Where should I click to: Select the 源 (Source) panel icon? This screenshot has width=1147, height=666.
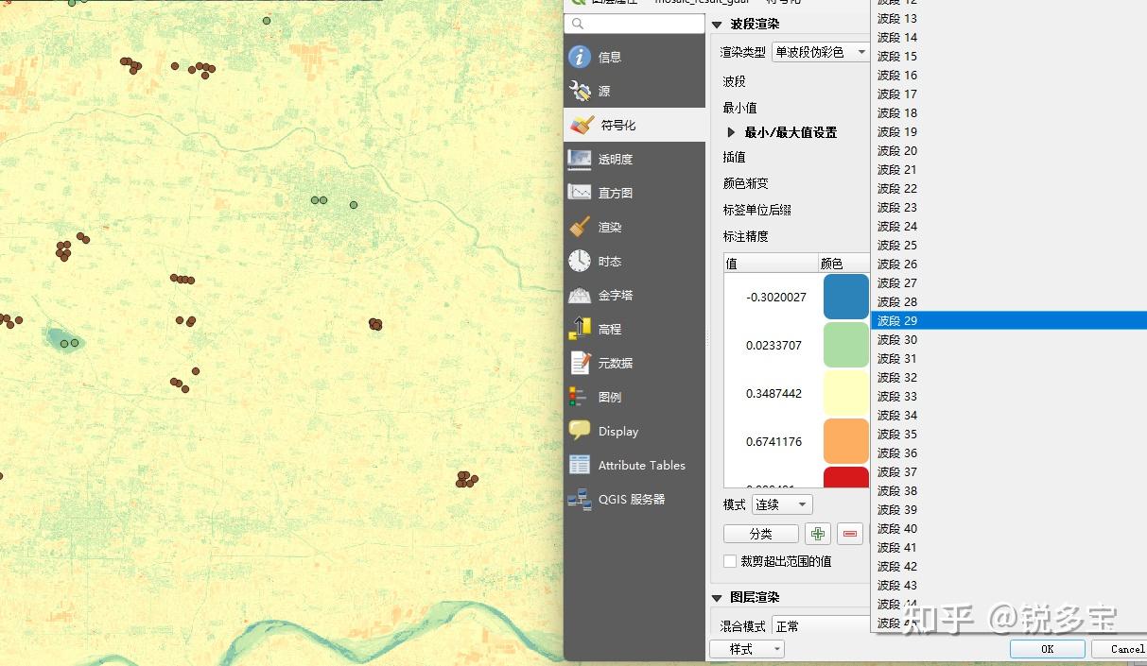coord(584,91)
